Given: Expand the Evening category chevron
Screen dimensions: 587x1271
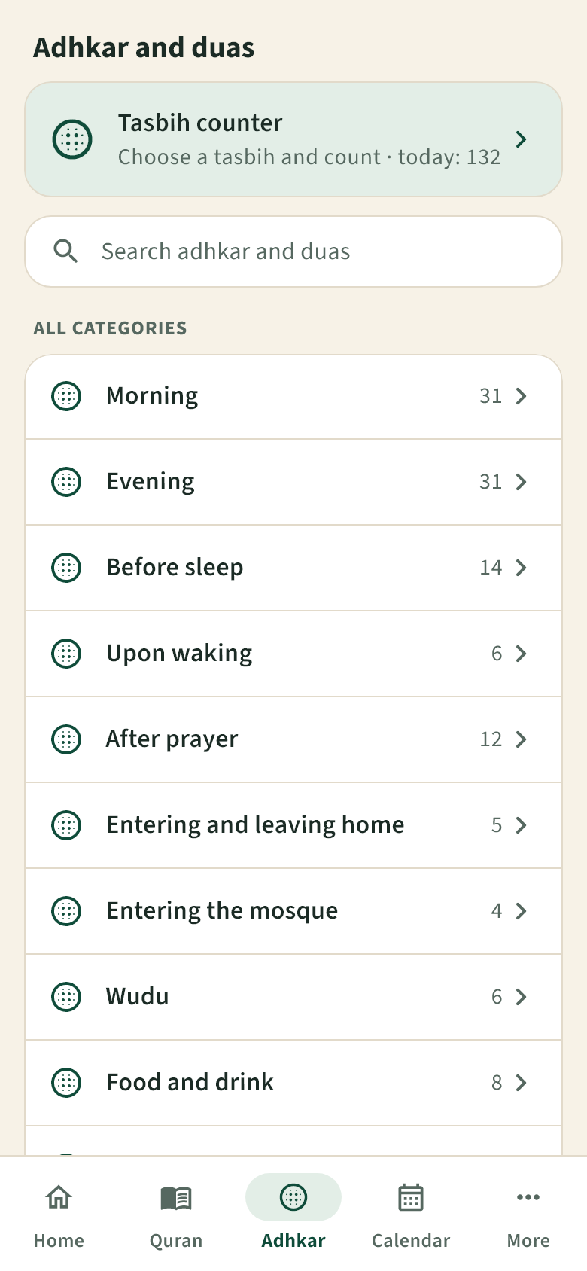Looking at the screenshot, I should pos(521,482).
